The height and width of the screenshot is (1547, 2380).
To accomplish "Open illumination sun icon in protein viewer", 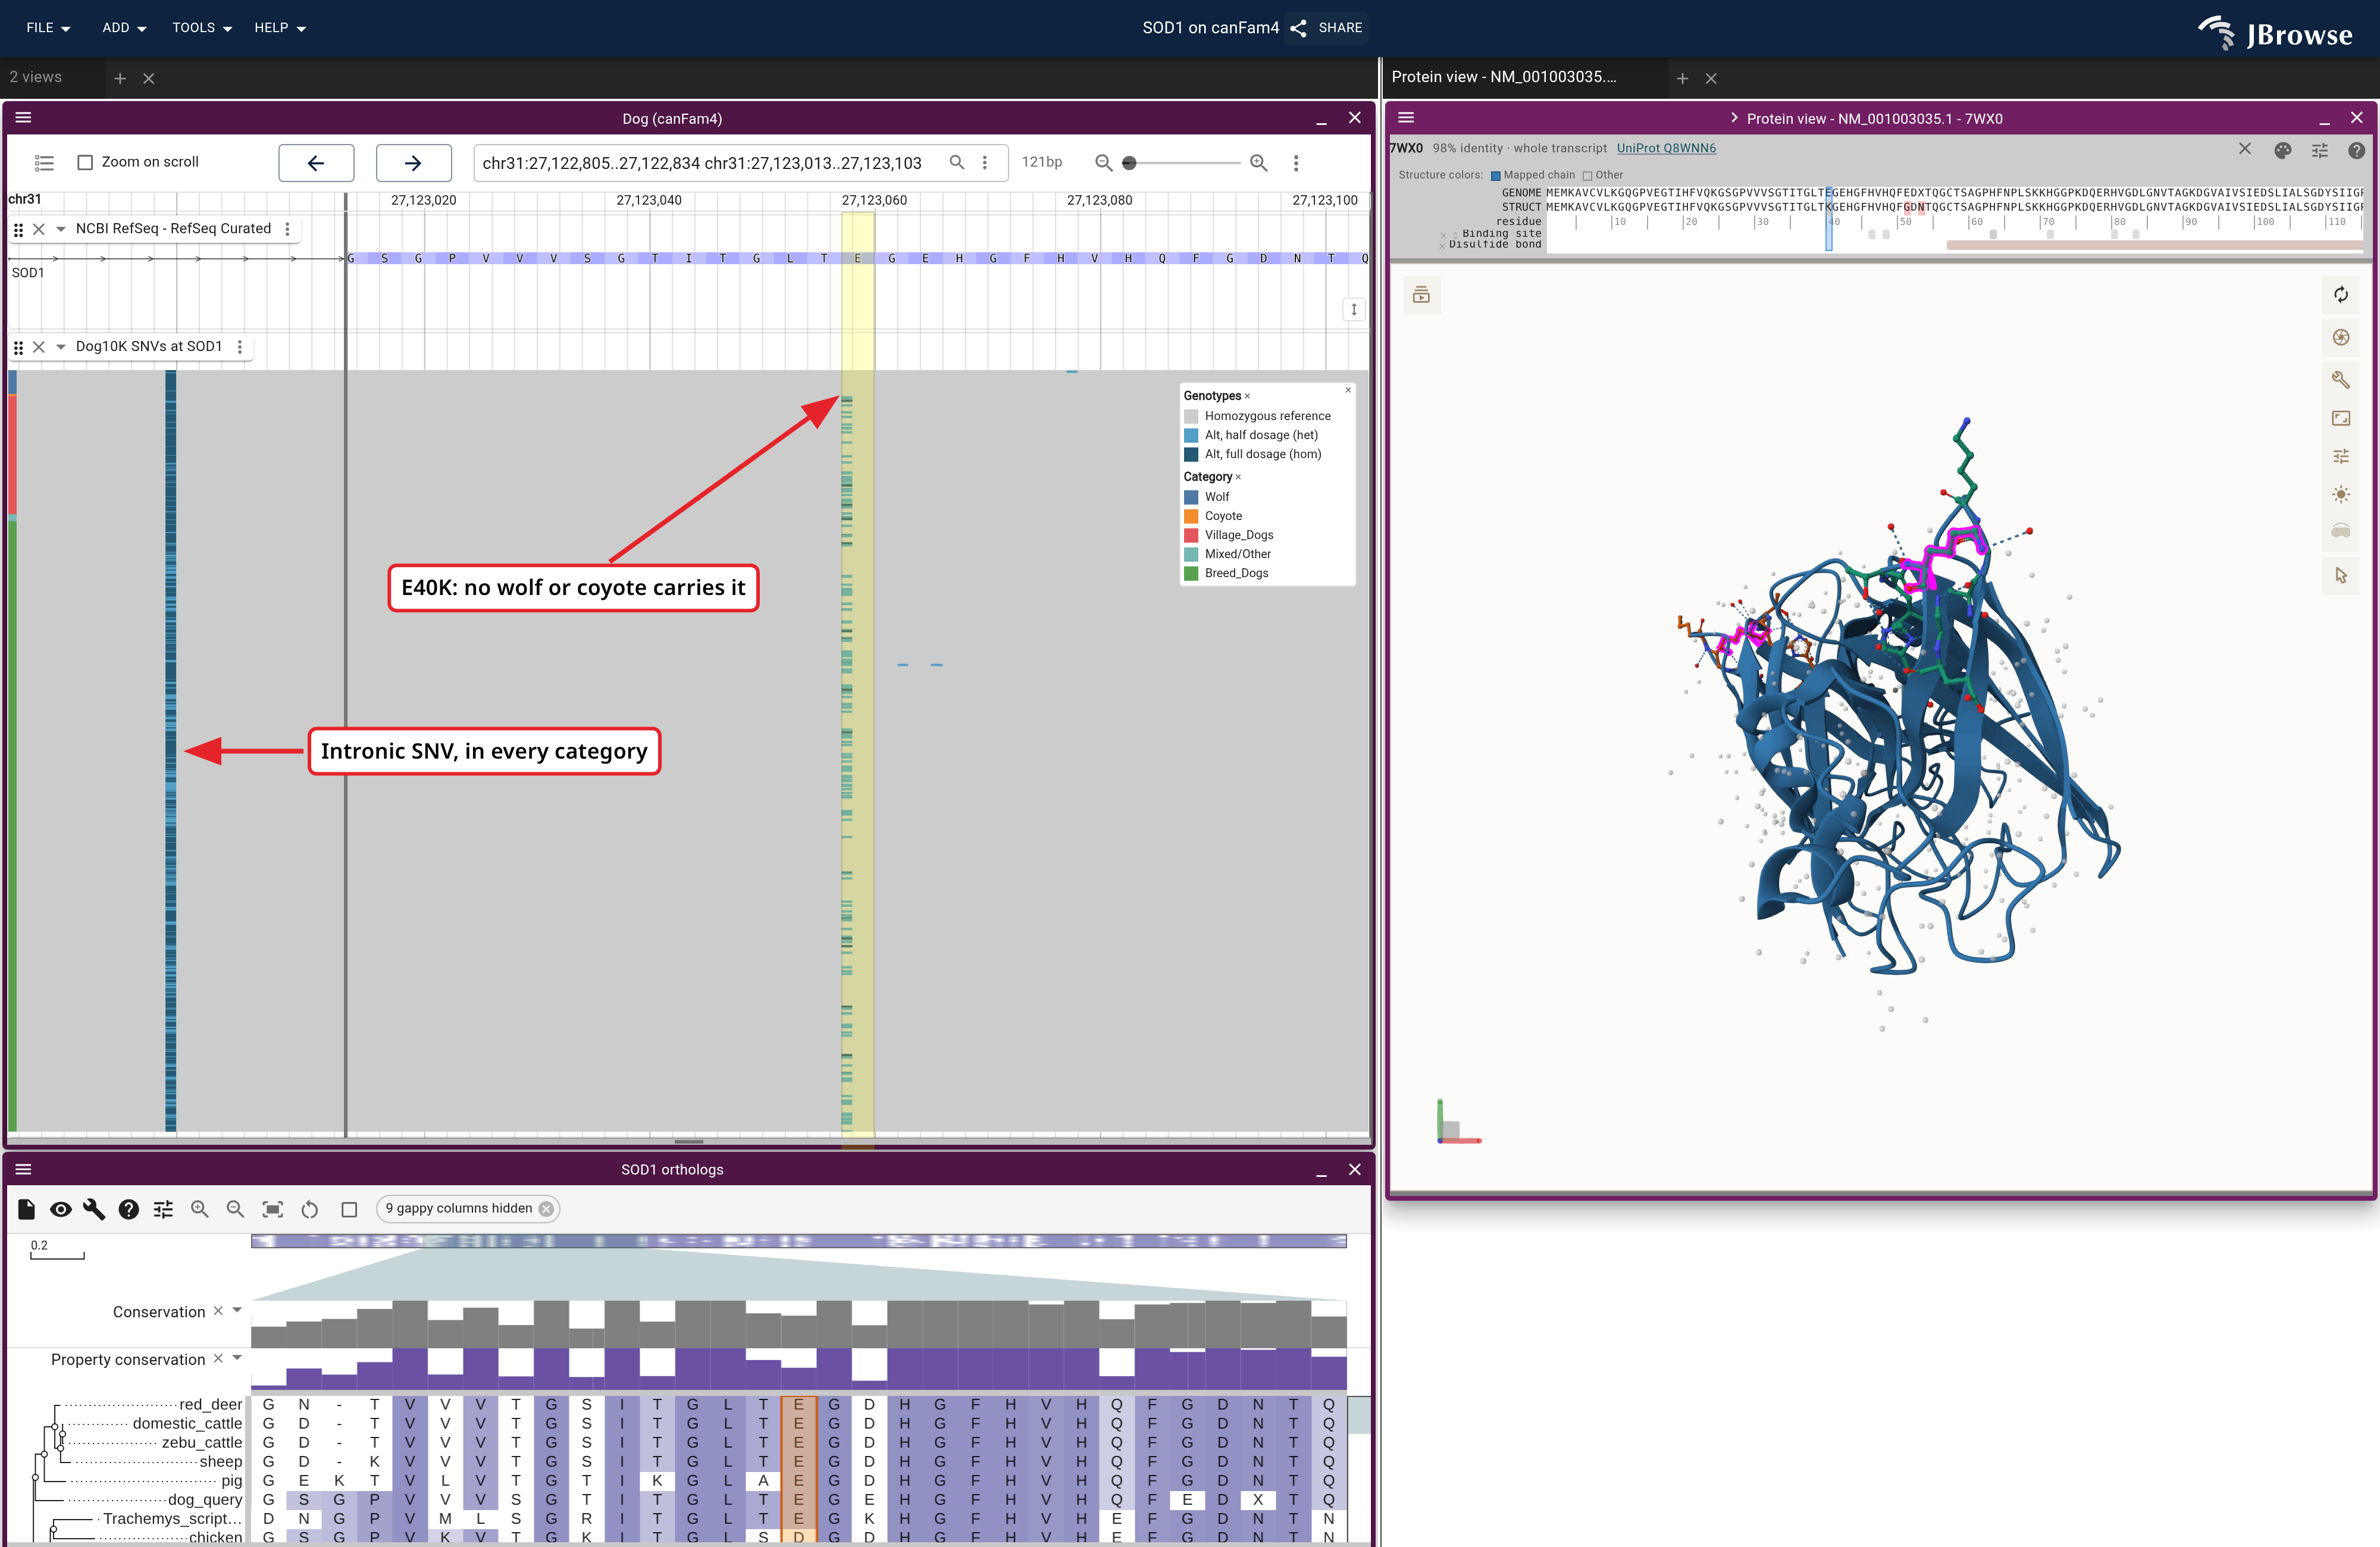I will (x=2340, y=494).
